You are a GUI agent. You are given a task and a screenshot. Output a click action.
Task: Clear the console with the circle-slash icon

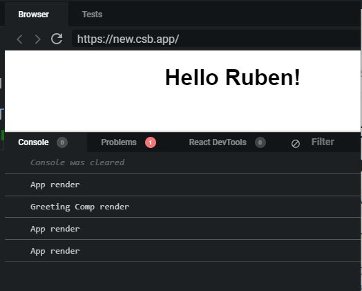(296, 144)
